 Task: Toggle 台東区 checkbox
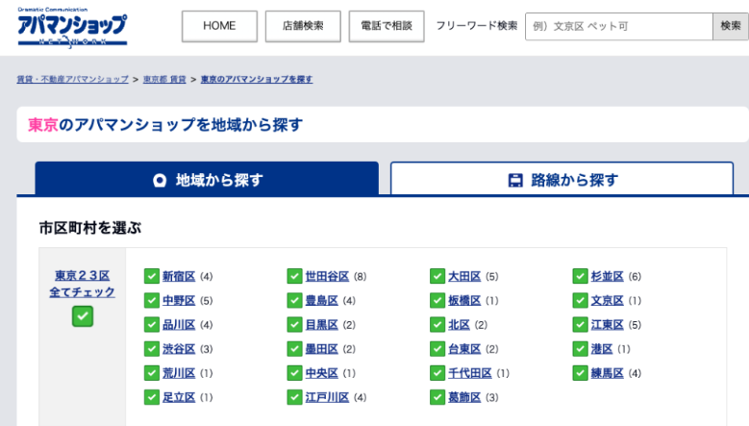pos(437,349)
